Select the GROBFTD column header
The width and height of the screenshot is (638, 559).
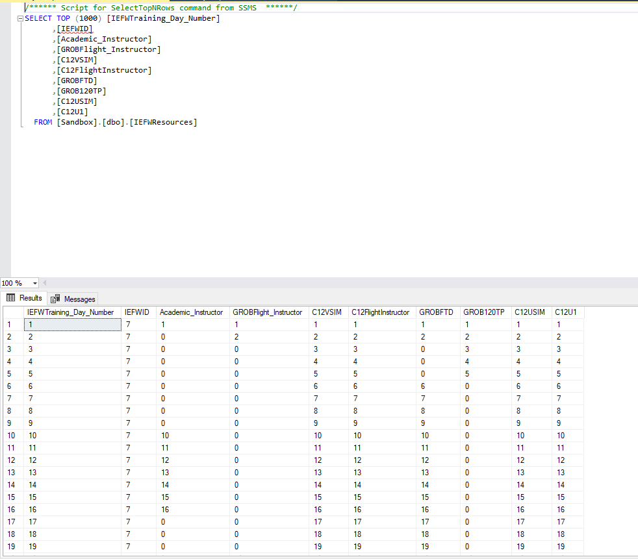(x=438, y=312)
